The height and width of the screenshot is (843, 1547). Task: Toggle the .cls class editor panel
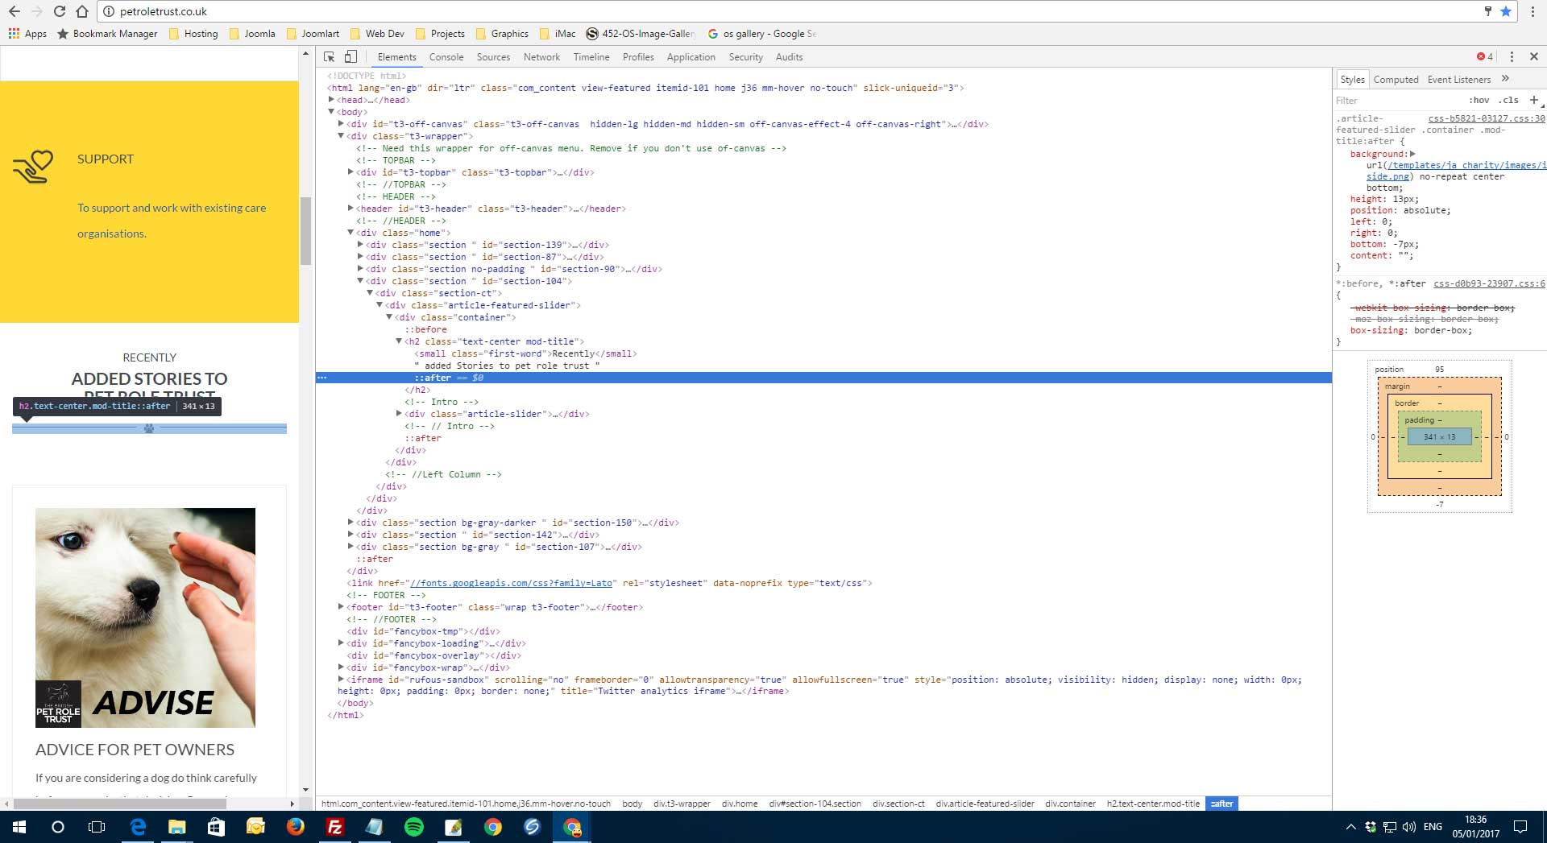coord(1508,101)
